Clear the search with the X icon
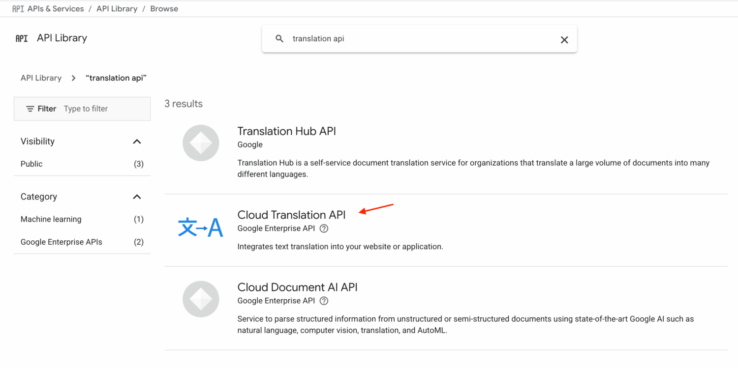The height and width of the screenshot is (368, 738). (x=564, y=40)
